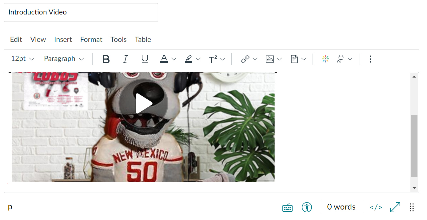This screenshot has width=427, height=220.
Task: Open the colorful starburst external tool
Action: pos(325,59)
